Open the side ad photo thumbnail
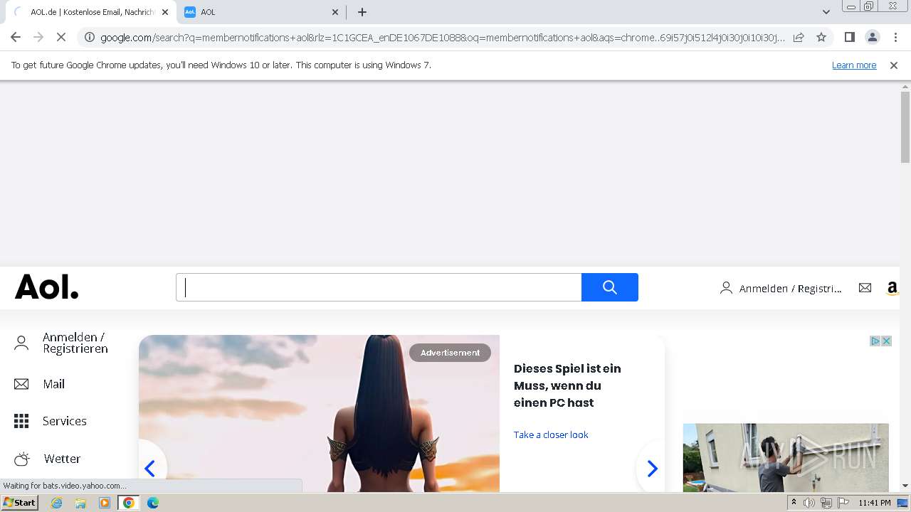Image resolution: width=911 pixels, height=512 pixels. click(x=786, y=457)
